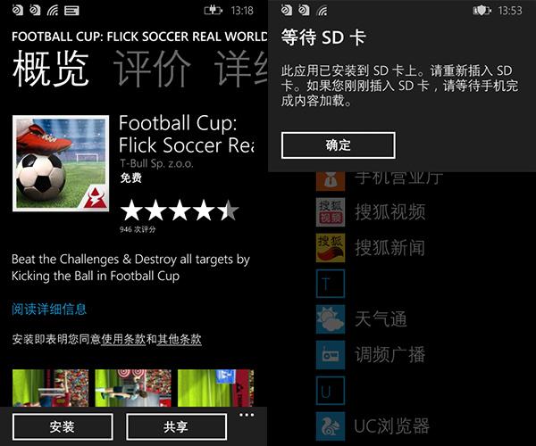Open the 搜狐视频 app icon
The width and height of the screenshot is (536, 446).
point(331,212)
